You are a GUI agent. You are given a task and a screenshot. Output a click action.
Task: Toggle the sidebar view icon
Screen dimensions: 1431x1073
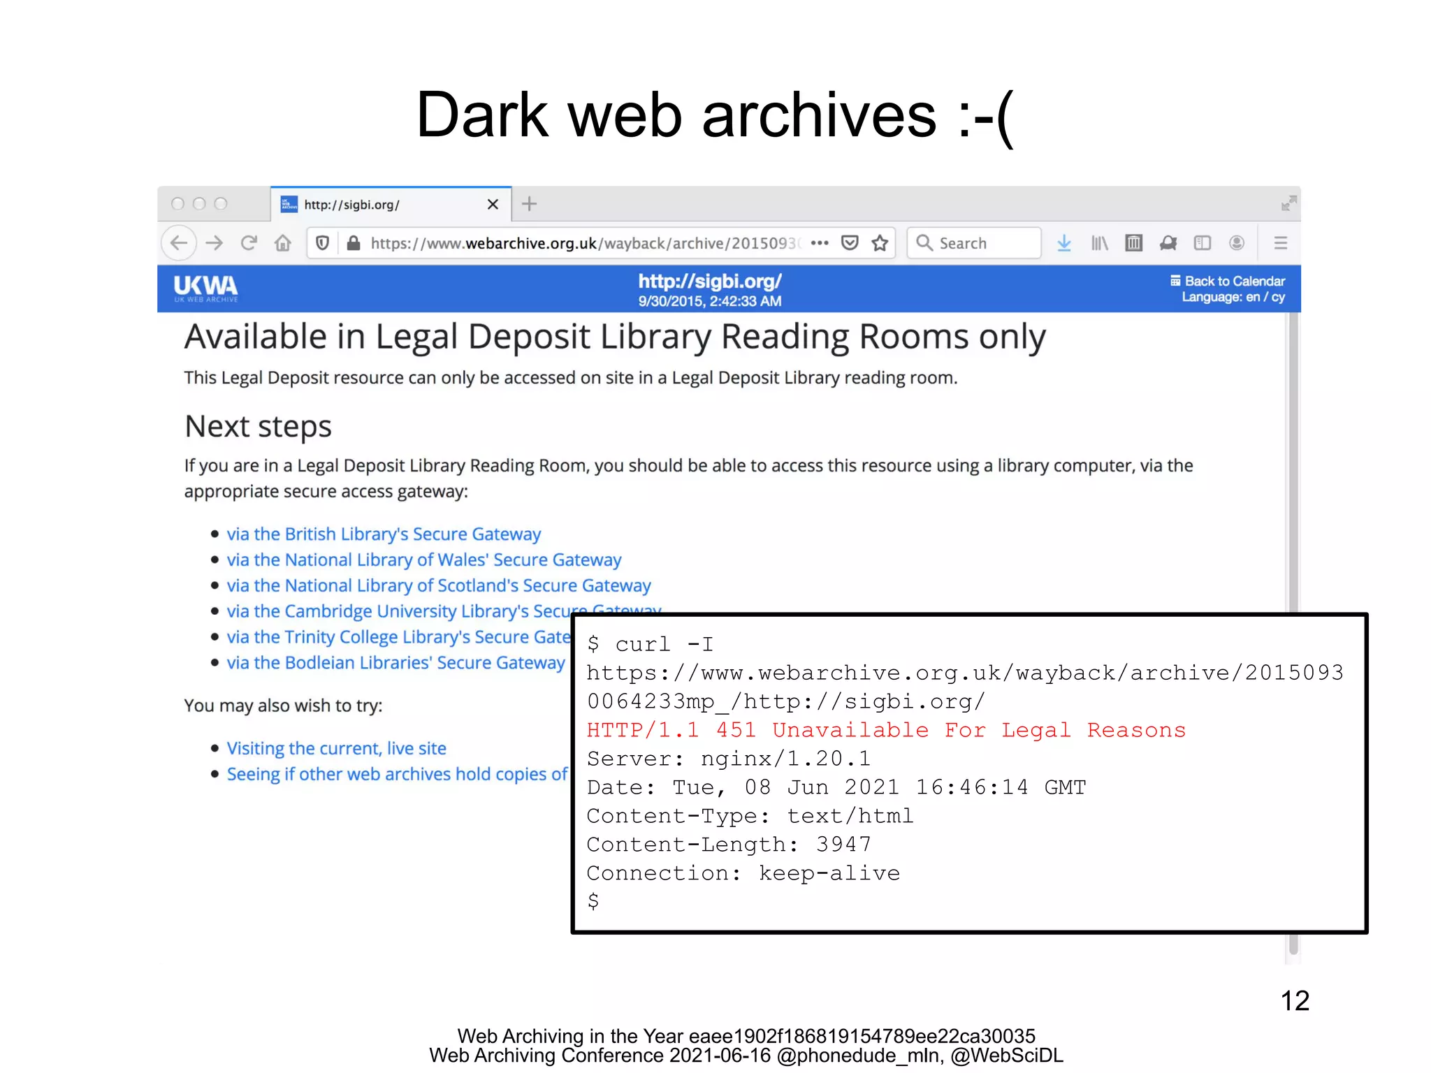tap(1203, 243)
